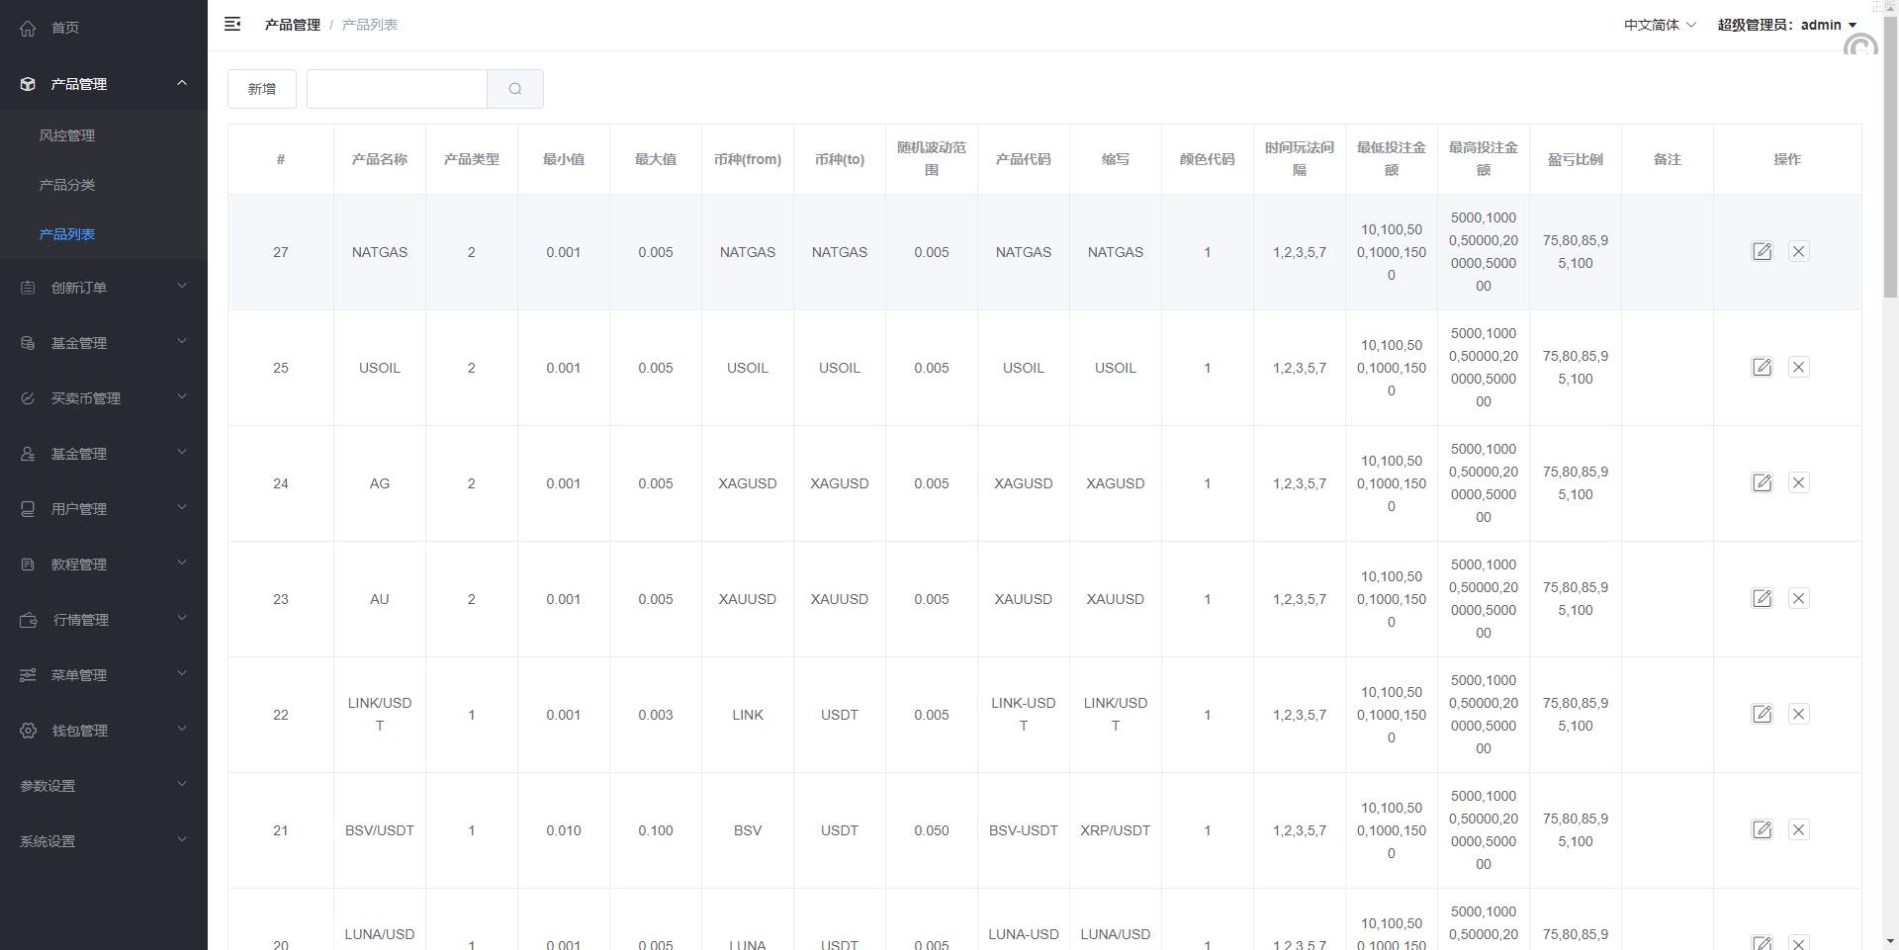Click the 新增 button
The image size is (1899, 950).
coord(262,89)
